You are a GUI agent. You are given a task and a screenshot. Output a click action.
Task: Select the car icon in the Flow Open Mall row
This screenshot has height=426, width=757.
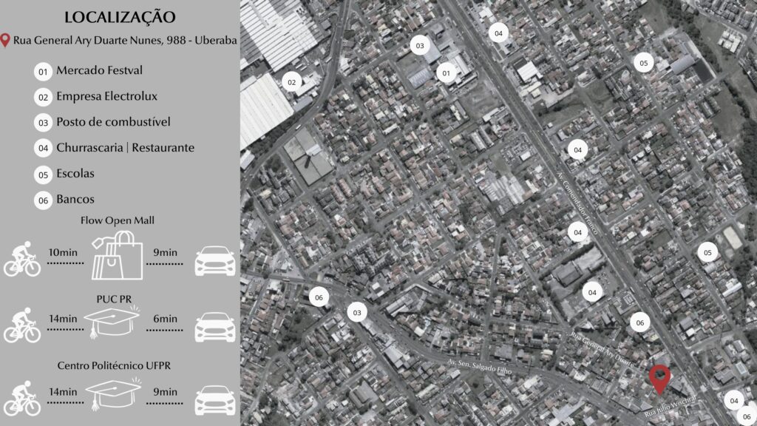pyautogui.click(x=214, y=261)
